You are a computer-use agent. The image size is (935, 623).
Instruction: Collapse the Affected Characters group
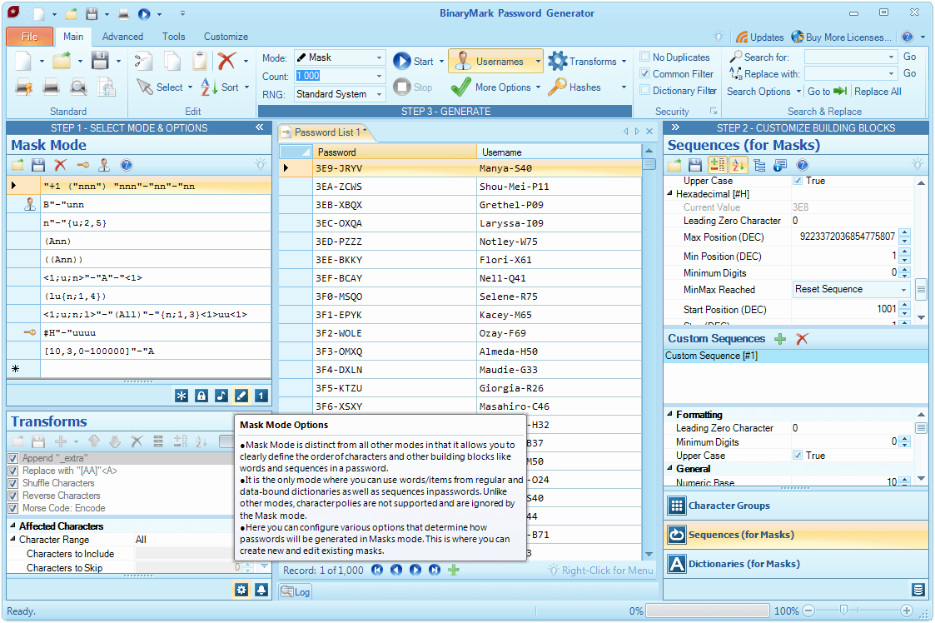(12, 526)
